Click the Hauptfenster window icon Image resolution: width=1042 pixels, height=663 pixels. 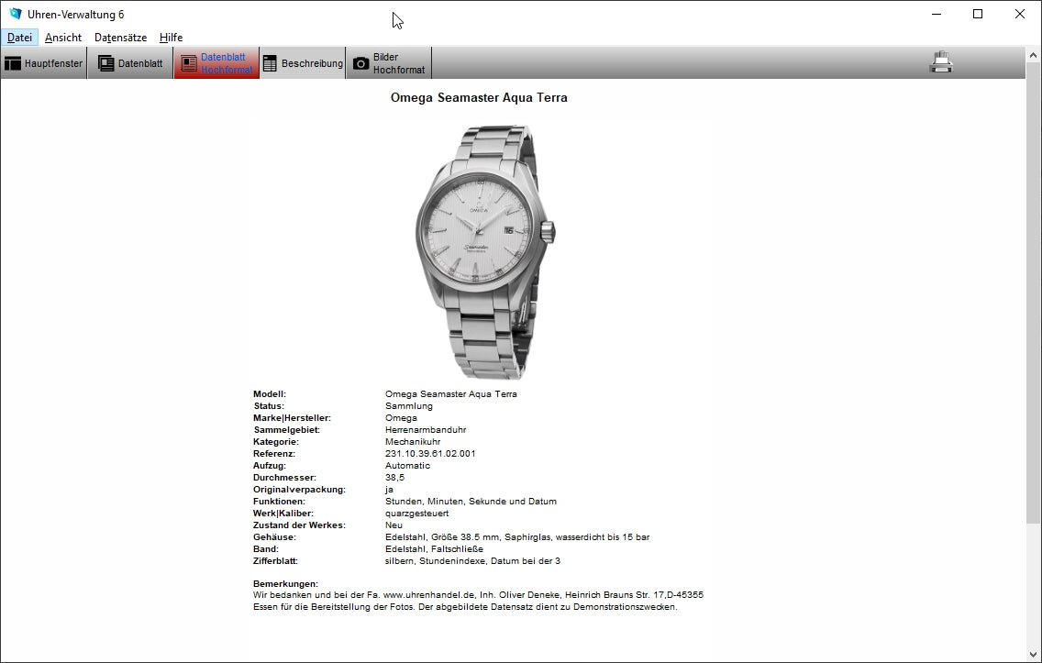(x=13, y=63)
